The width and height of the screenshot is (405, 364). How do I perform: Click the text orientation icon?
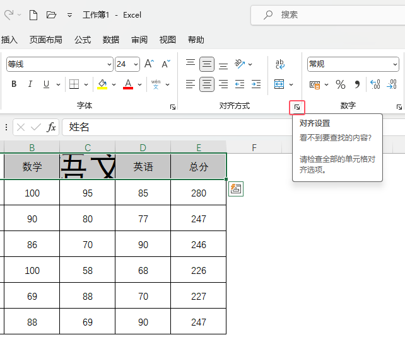[240, 64]
